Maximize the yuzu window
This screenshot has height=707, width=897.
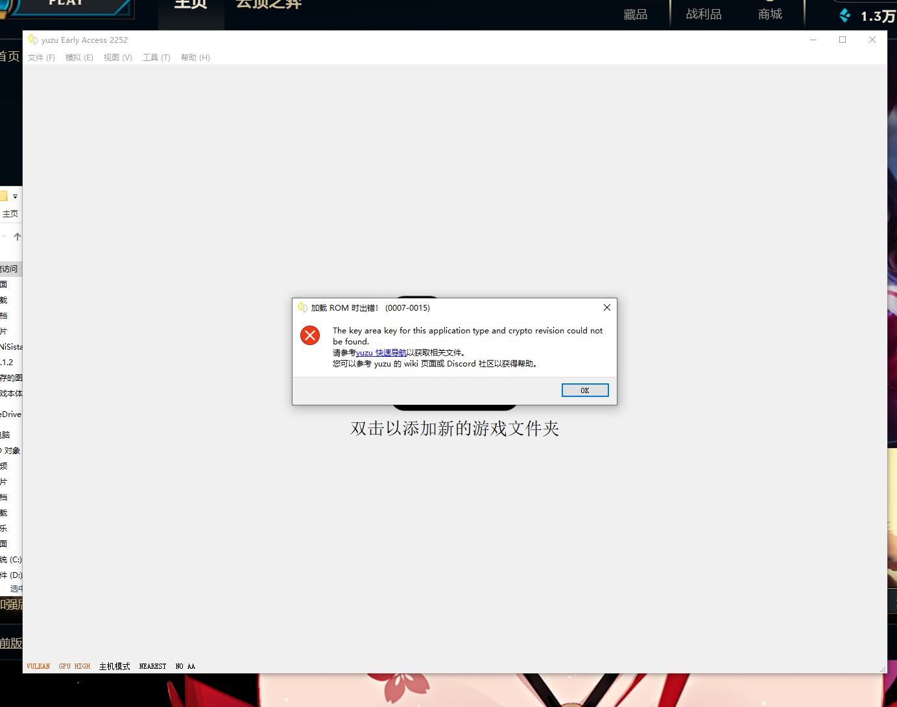click(x=843, y=40)
